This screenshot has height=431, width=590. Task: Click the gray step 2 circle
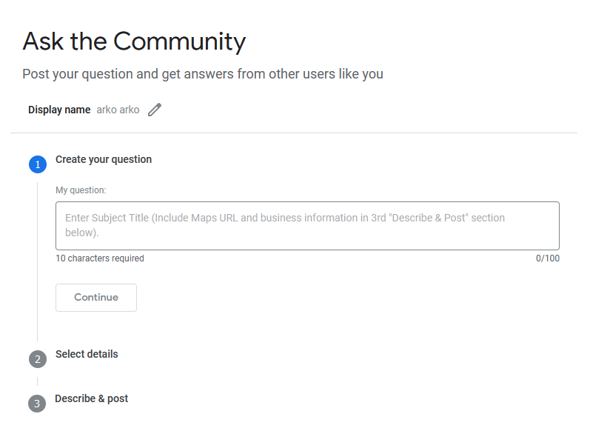pos(38,359)
